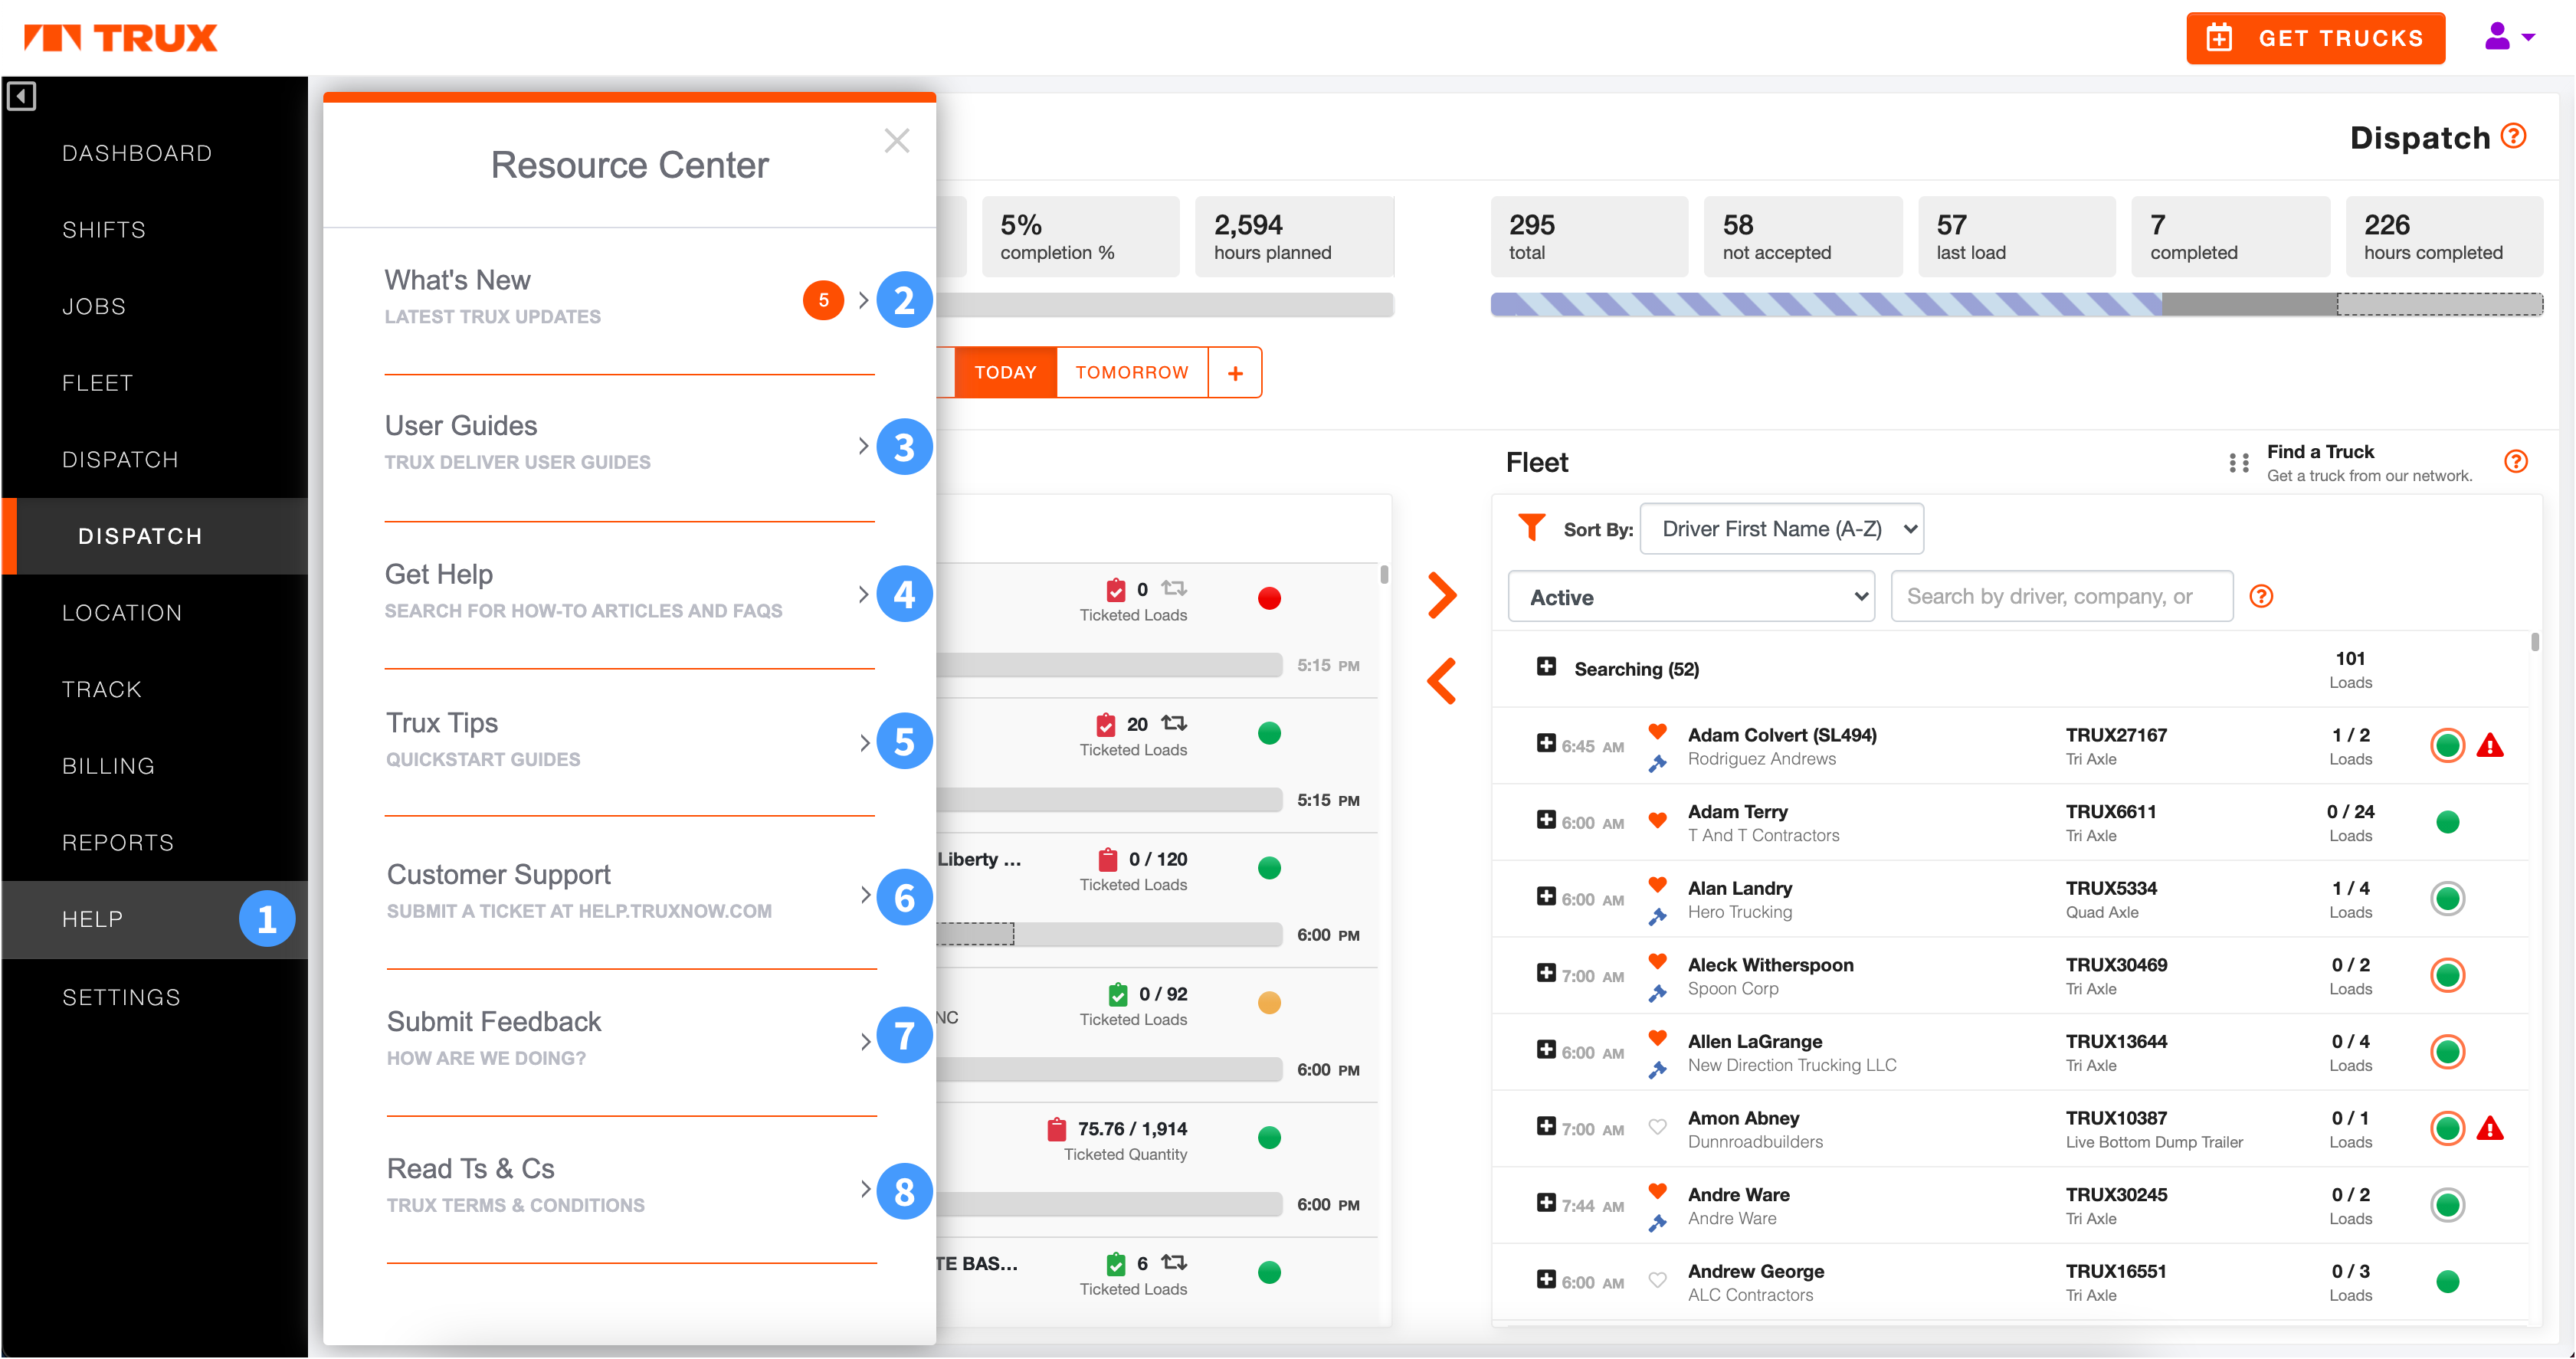
Task: Collapse the sidebar using the arrow icon
Action: (21, 96)
